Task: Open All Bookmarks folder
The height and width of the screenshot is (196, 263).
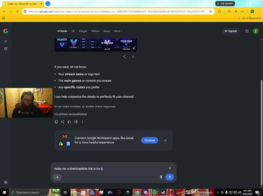Action: [x=251, y=18]
